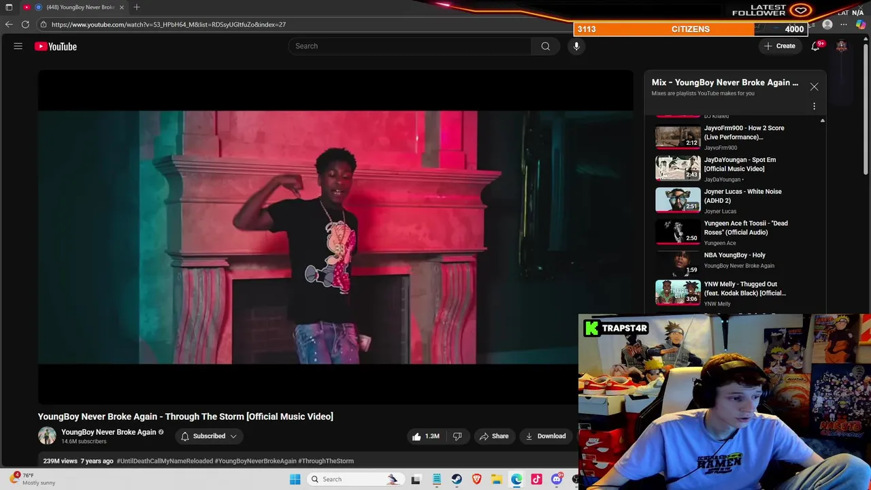
Task: Select 'NBA YoungBoy - Holy' title
Action: [x=734, y=255]
